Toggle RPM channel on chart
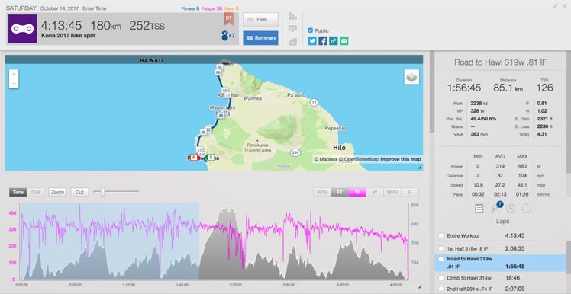Viewport: 571px width, 294px height. click(x=322, y=192)
